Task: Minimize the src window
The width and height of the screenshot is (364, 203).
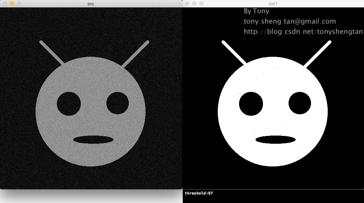Action: click(12, 4)
